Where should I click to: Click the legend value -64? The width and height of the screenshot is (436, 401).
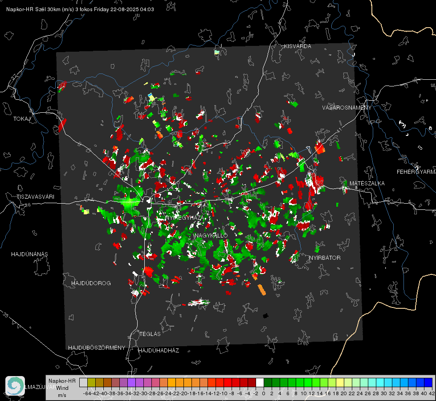pyautogui.click(x=87, y=393)
